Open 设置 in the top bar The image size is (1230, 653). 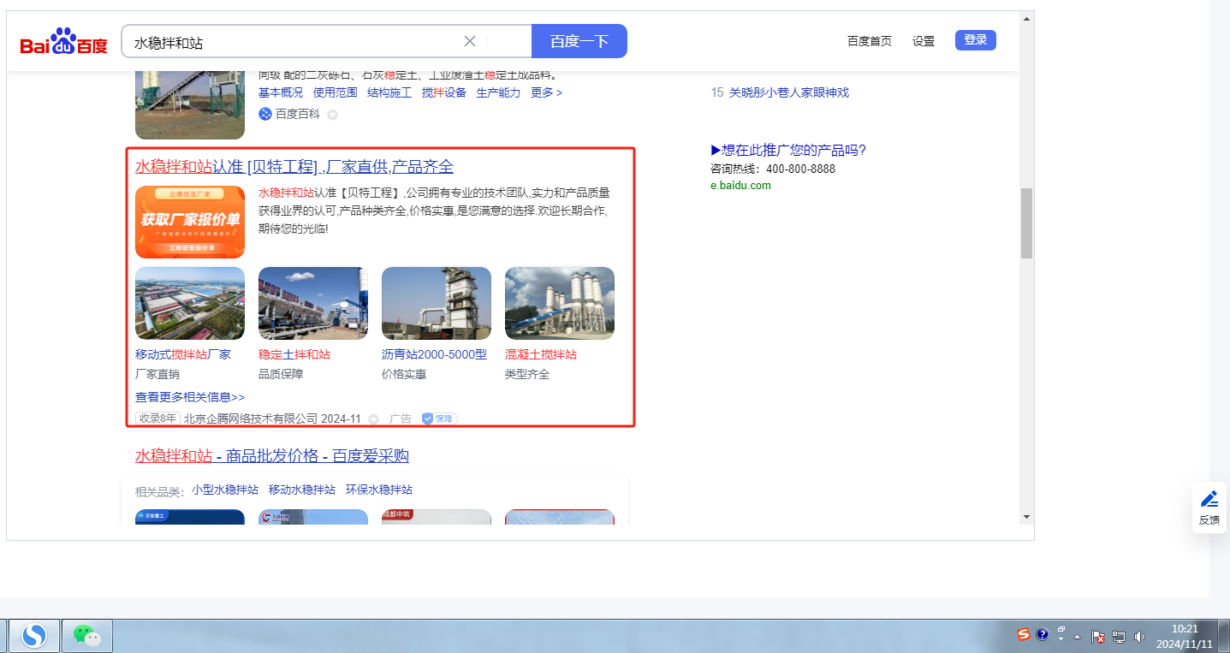click(x=924, y=41)
